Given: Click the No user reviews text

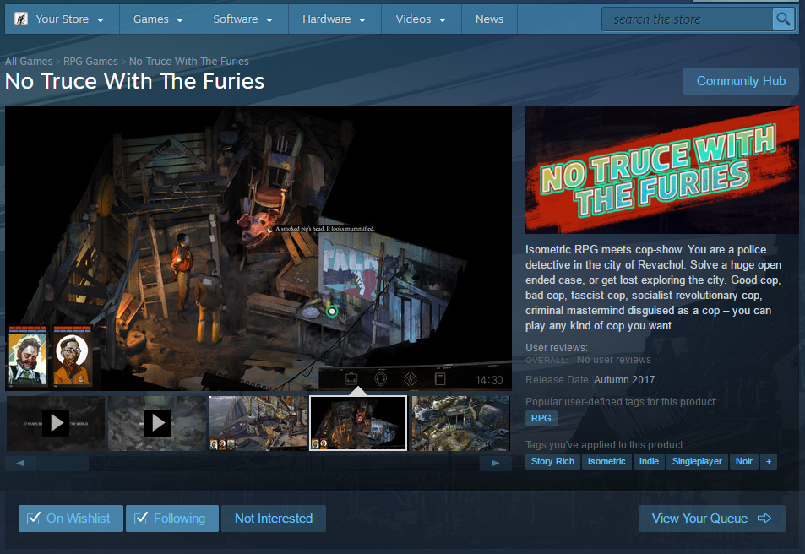Looking at the screenshot, I should pyautogui.click(x=614, y=360).
